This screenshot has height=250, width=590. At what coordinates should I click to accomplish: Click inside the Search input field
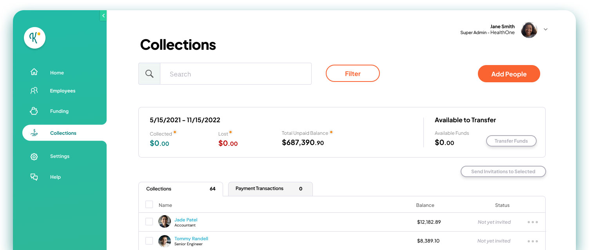(x=236, y=74)
